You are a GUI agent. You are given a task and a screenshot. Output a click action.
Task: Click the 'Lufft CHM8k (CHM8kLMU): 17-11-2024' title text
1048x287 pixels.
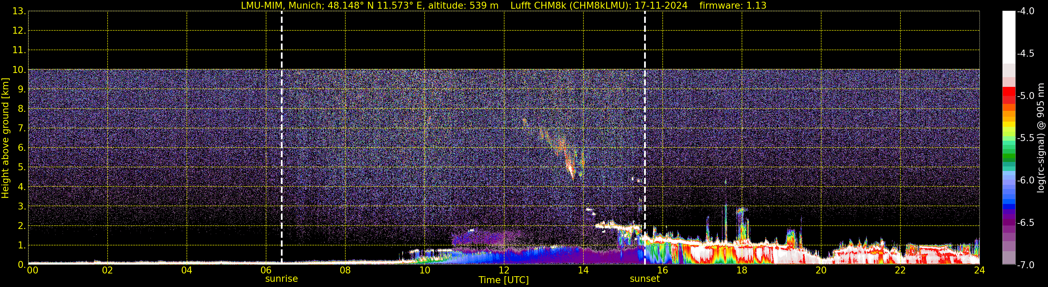point(599,6)
